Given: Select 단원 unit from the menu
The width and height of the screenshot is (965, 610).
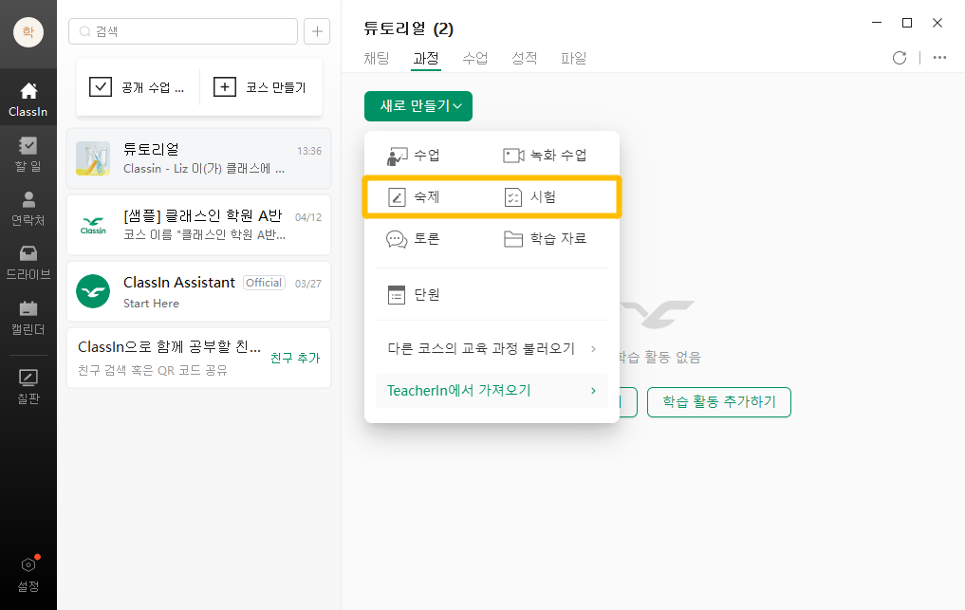Looking at the screenshot, I should click(x=414, y=295).
